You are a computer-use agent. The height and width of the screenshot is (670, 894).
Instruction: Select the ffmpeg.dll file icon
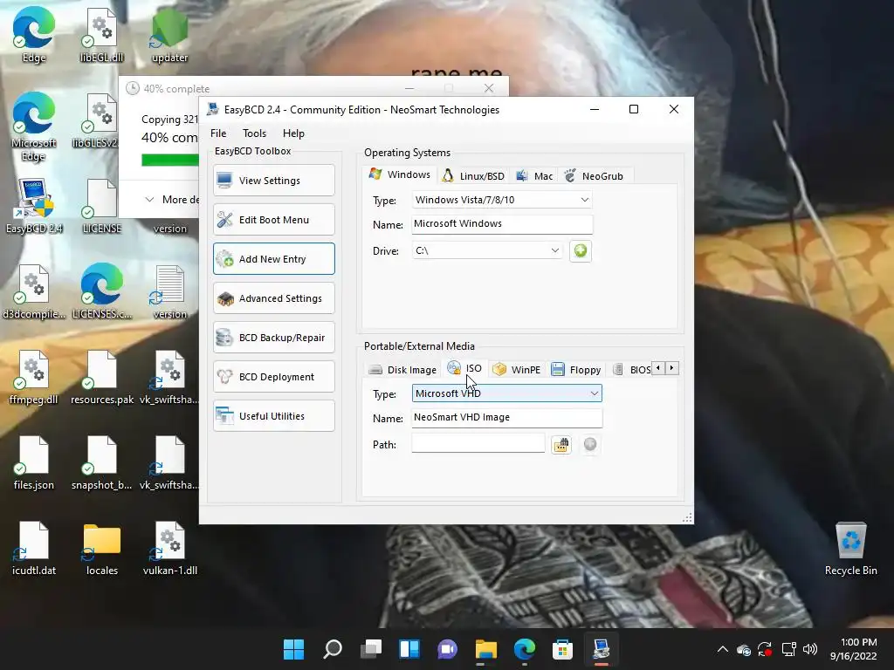click(x=34, y=377)
